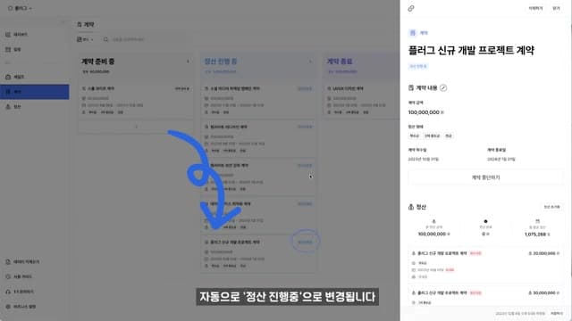Open the second item in the bottom sidebar group

tap(19, 276)
